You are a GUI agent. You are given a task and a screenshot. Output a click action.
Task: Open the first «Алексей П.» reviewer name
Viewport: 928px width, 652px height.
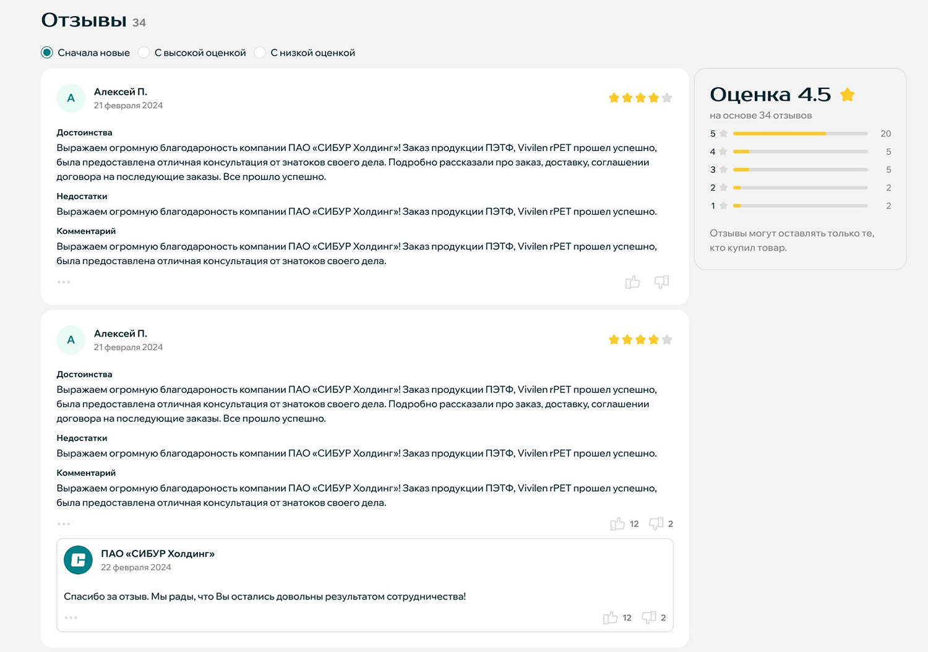coord(121,92)
